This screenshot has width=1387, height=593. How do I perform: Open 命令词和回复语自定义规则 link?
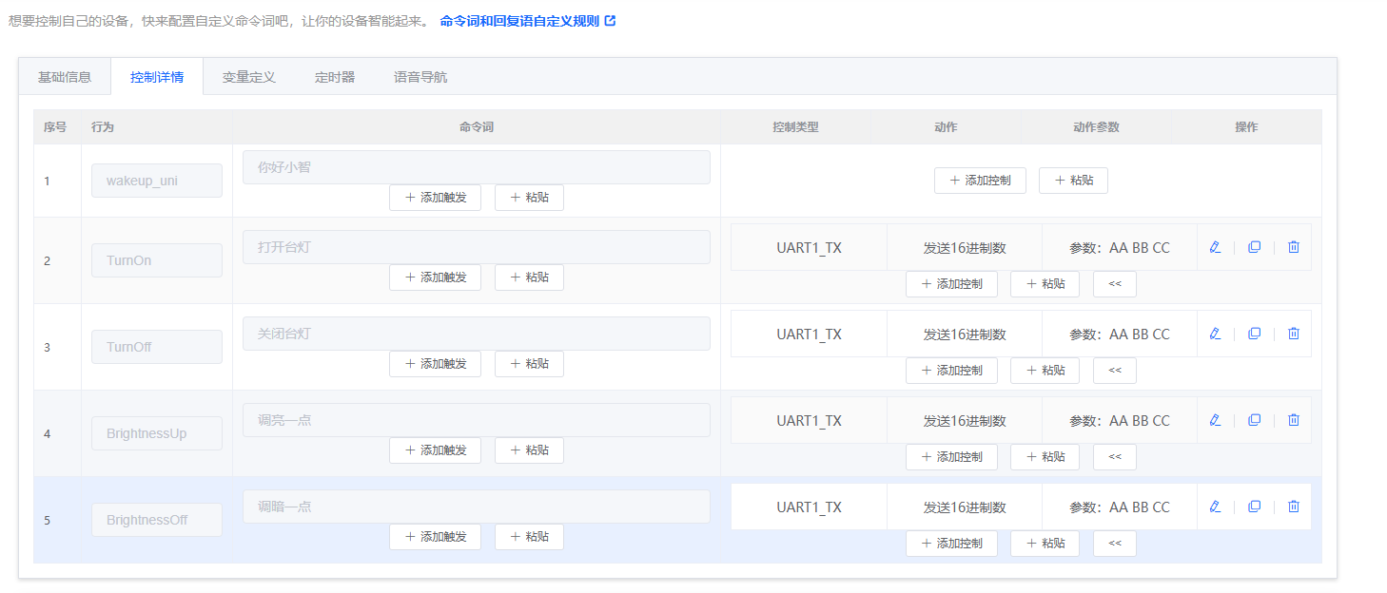click(x=527, y=20)
